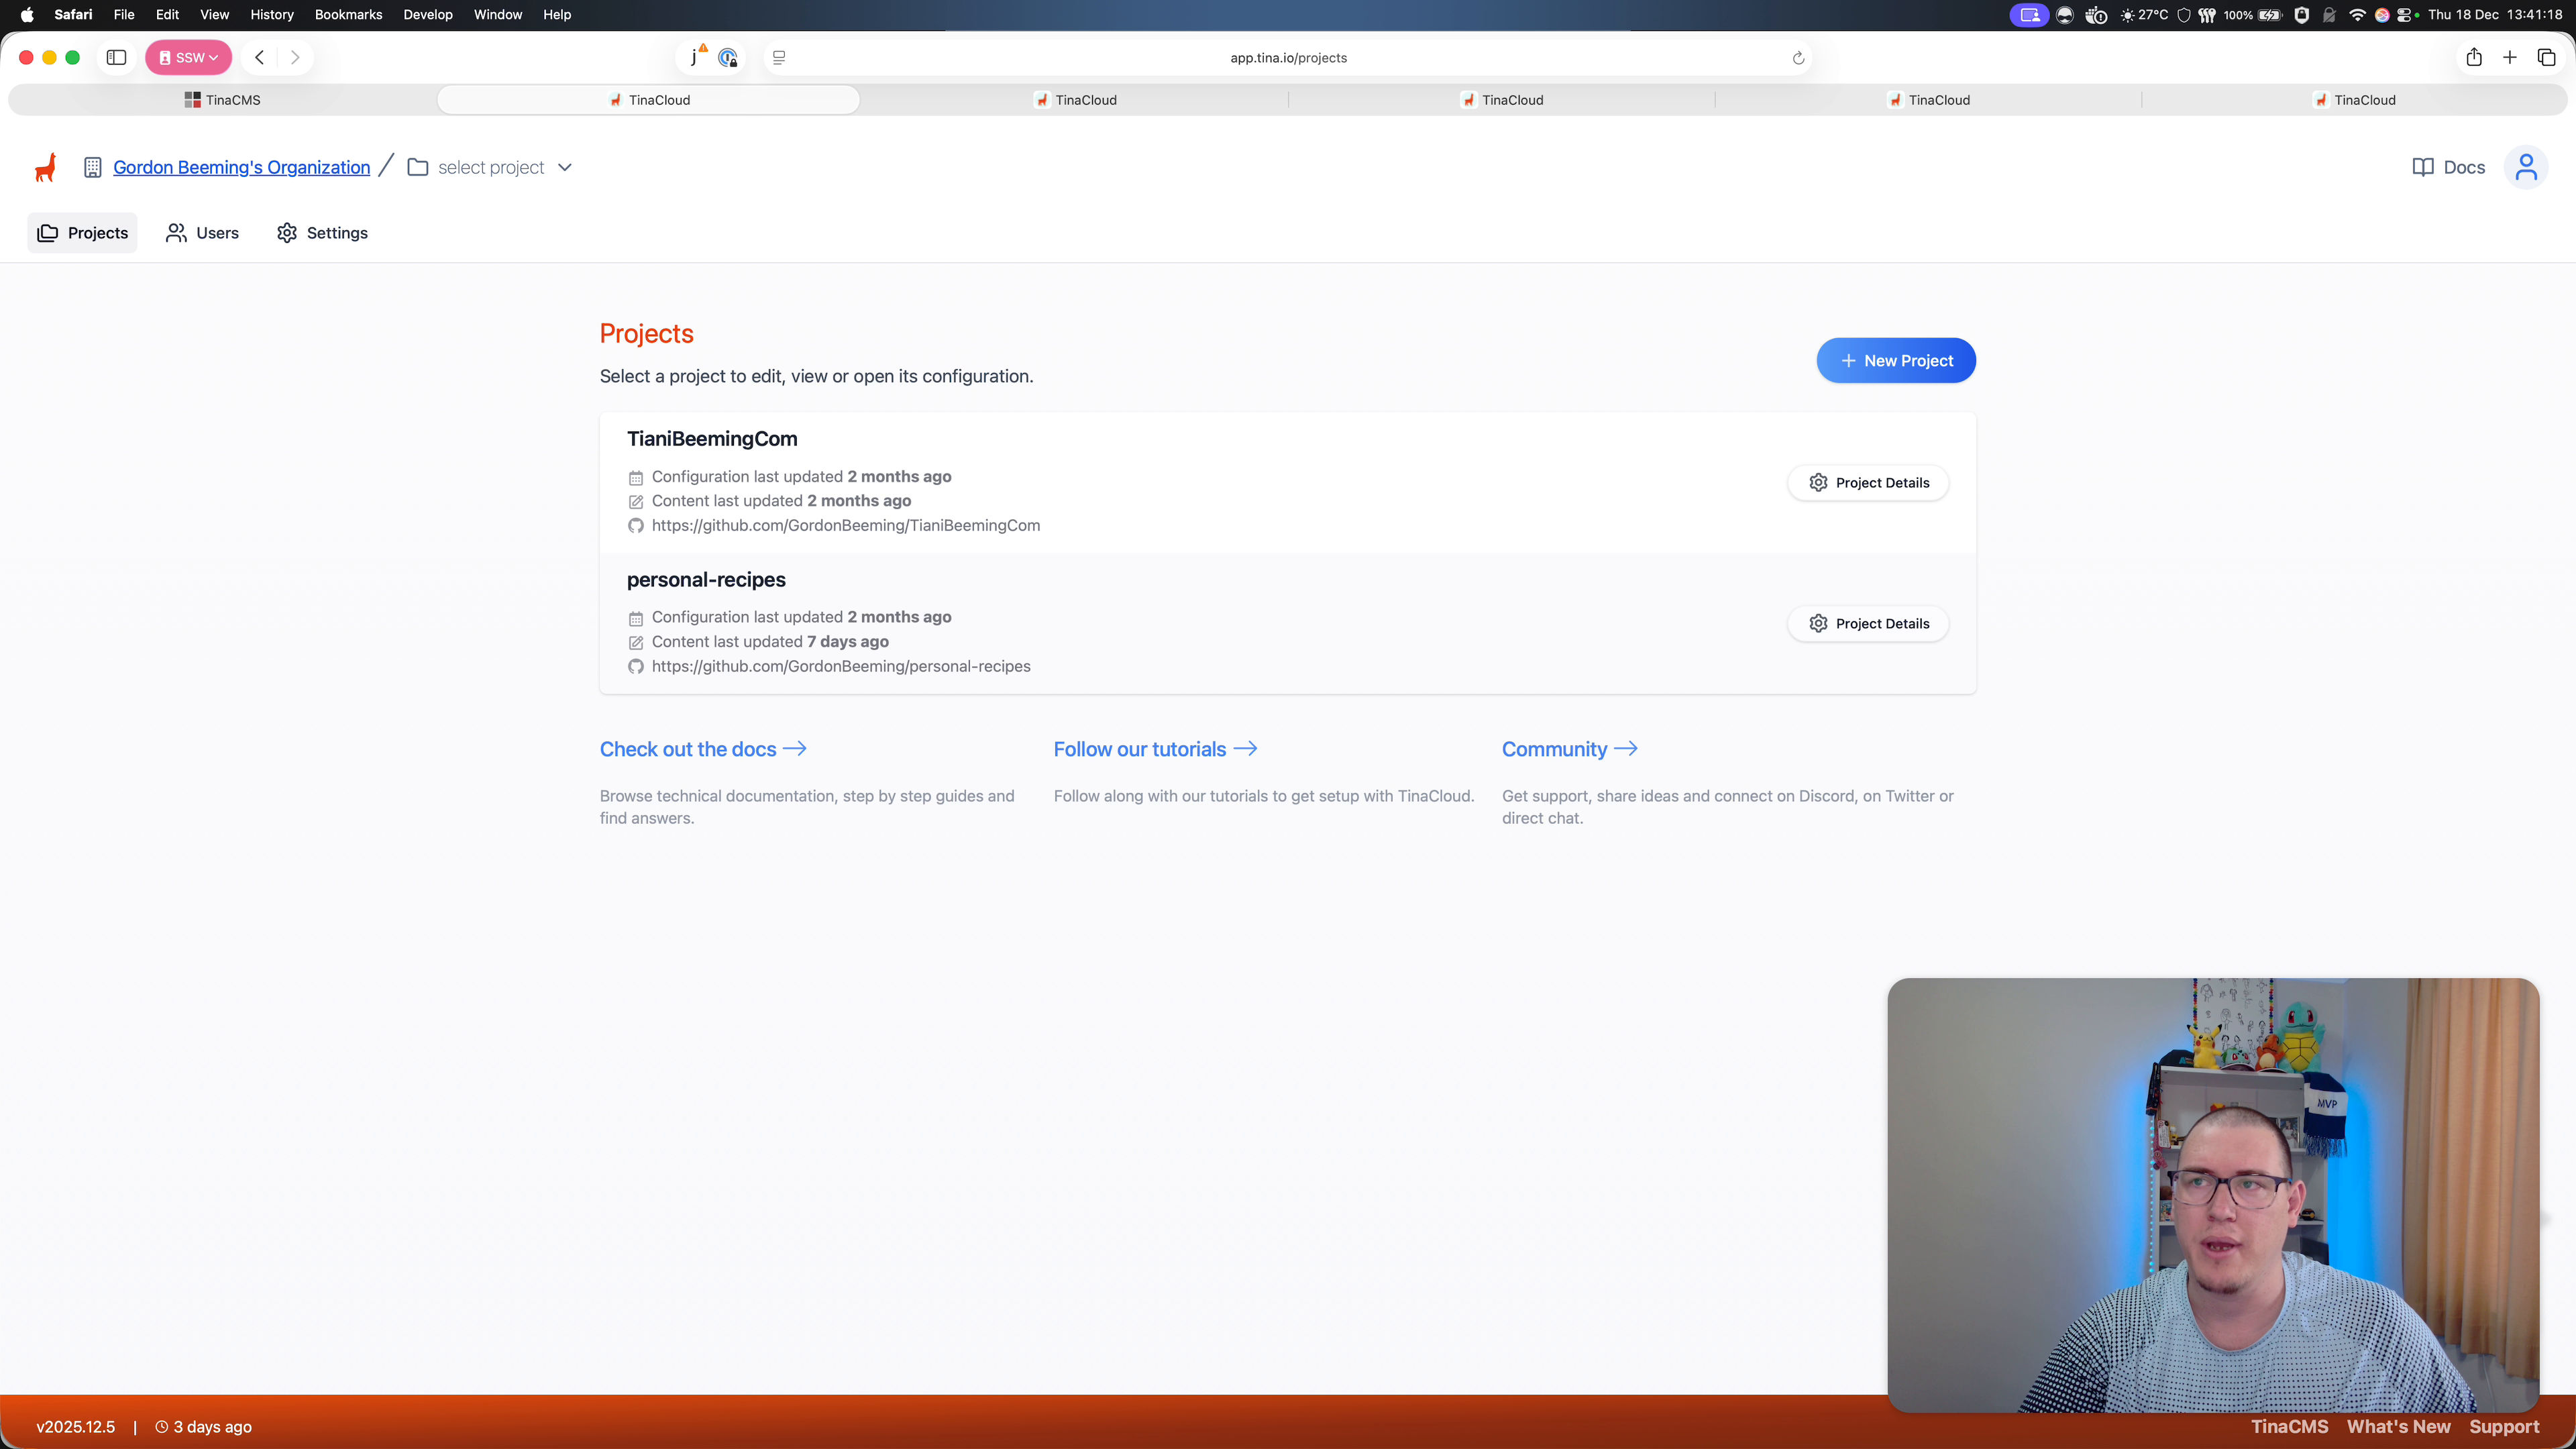2576x1449 pixels.
Task: Click the TinaCMS footer link
Action: click(x=2290, y=1427)
